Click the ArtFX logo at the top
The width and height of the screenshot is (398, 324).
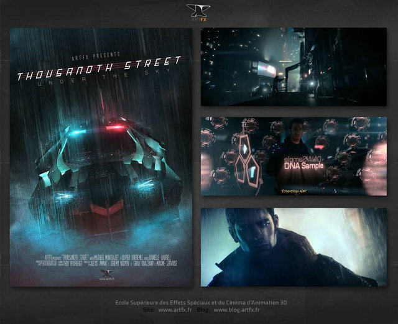(198, 13)
